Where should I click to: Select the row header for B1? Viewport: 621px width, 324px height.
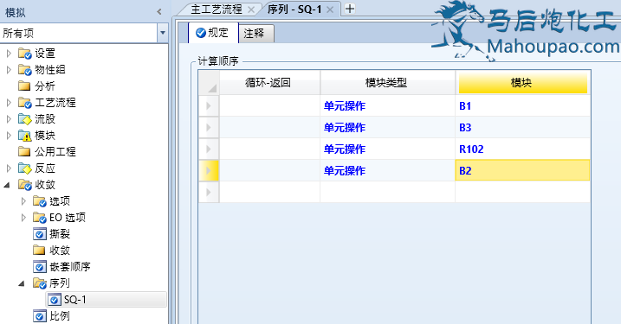pyautogui.click(x=209, y=105)
